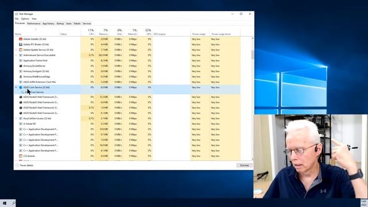This screenshot has height=207, width=368.
Task: Open the Windows Start menu
Action: [5, 203]
